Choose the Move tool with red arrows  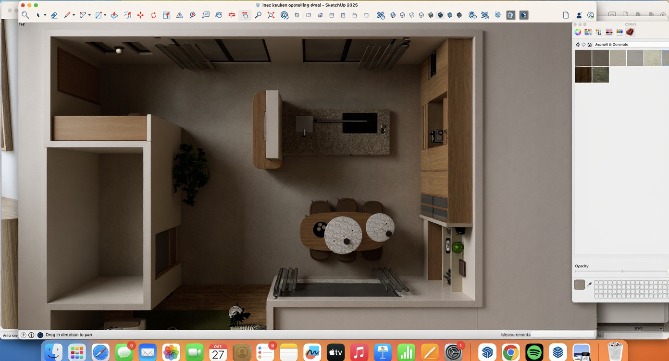140,15
